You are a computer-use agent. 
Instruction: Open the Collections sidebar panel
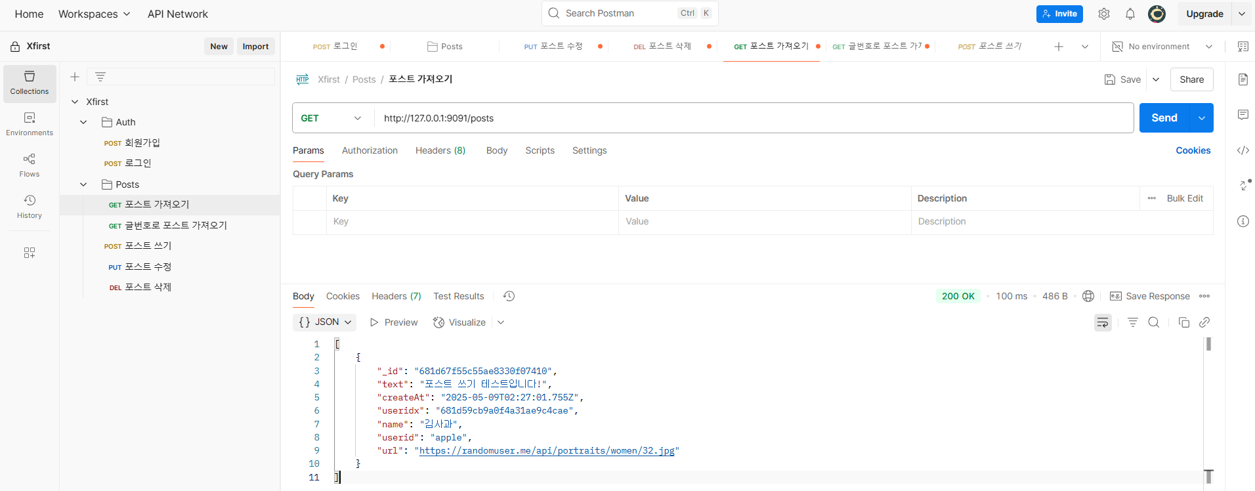(30, 83)
